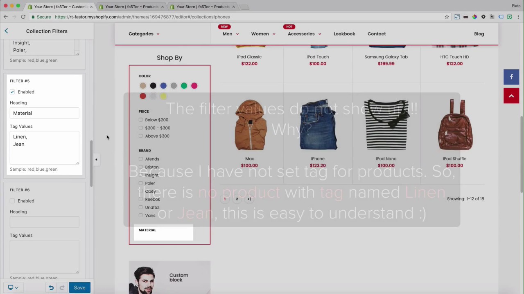The width and height of the screenshot is (524, 294).
Task: Click the browser back arrow
Action: (6, 17)
